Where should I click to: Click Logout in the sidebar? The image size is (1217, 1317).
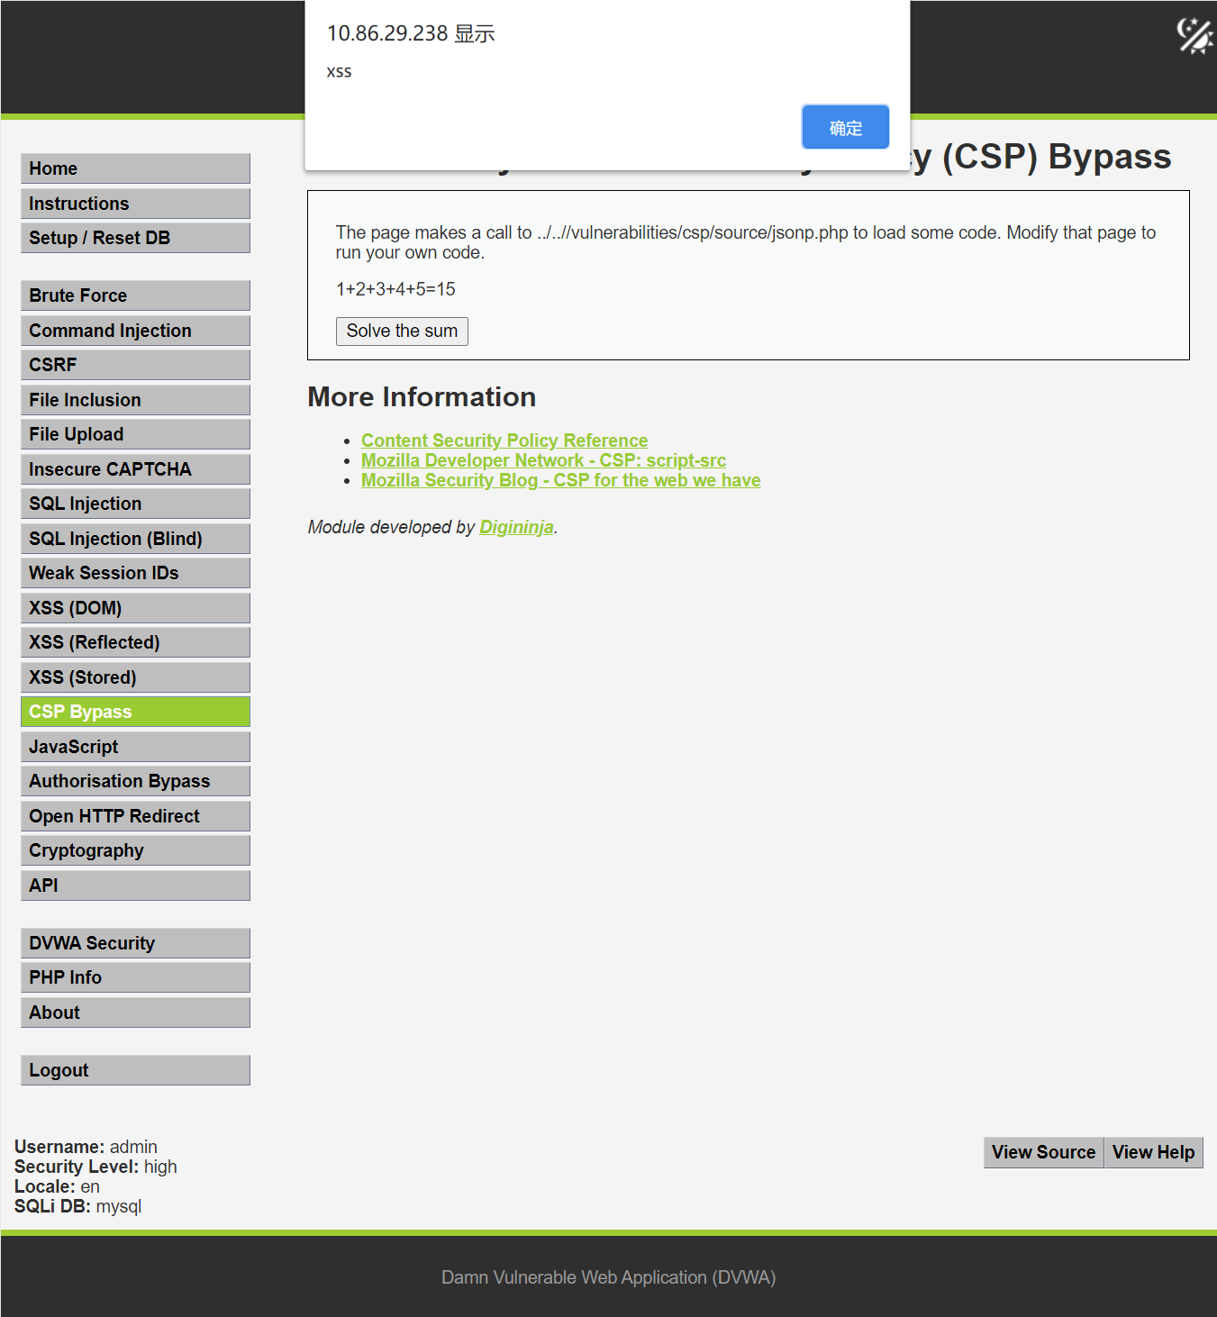135,1070
